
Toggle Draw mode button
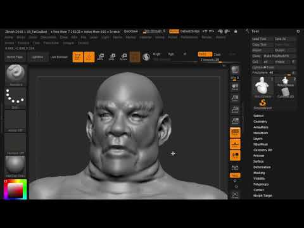click(89, 57)
